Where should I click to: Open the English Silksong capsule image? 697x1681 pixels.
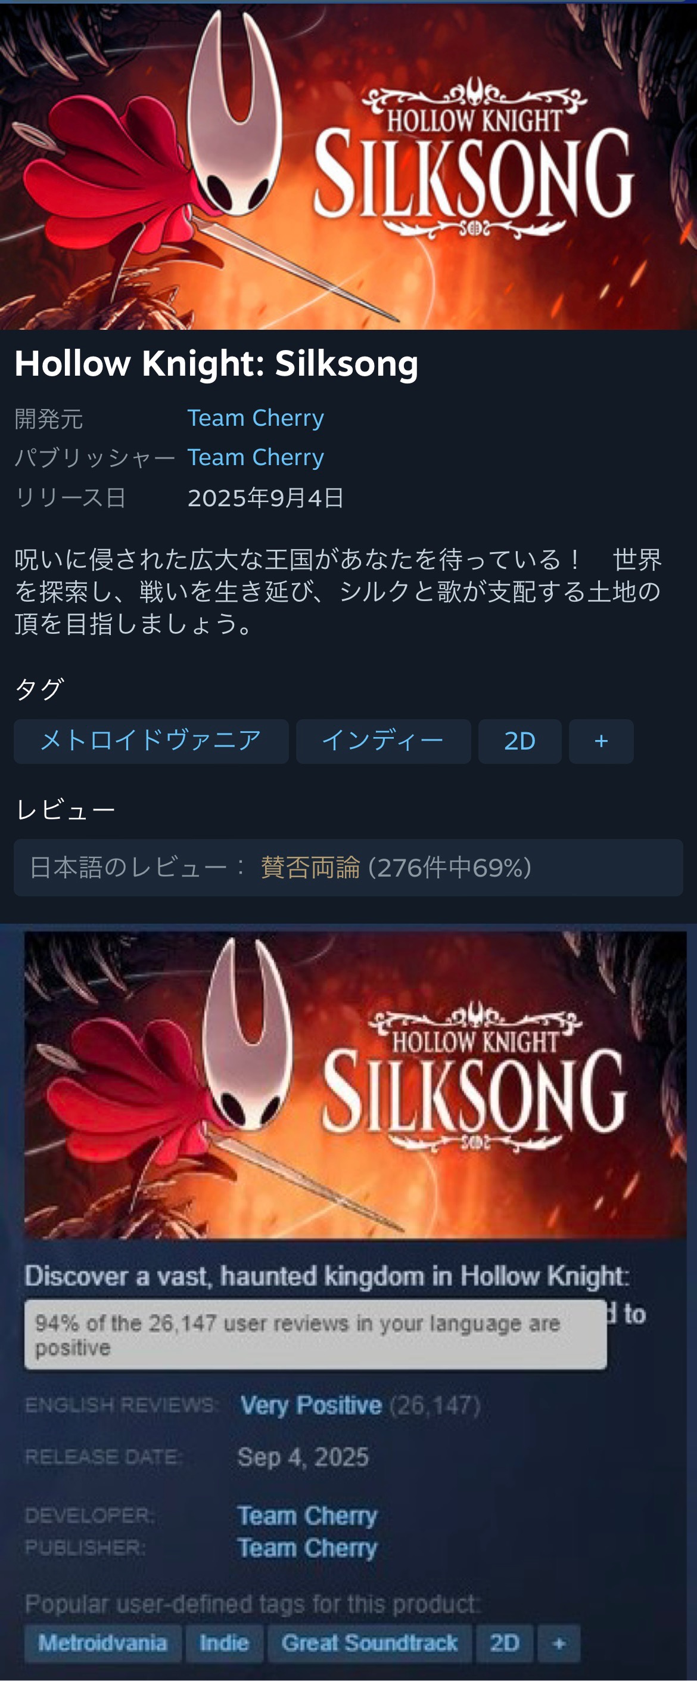coord(355,1085)
